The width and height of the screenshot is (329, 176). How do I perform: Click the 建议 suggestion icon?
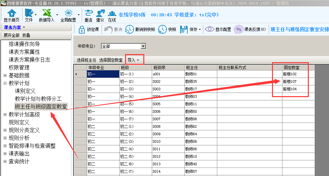(x=100, y=13)
